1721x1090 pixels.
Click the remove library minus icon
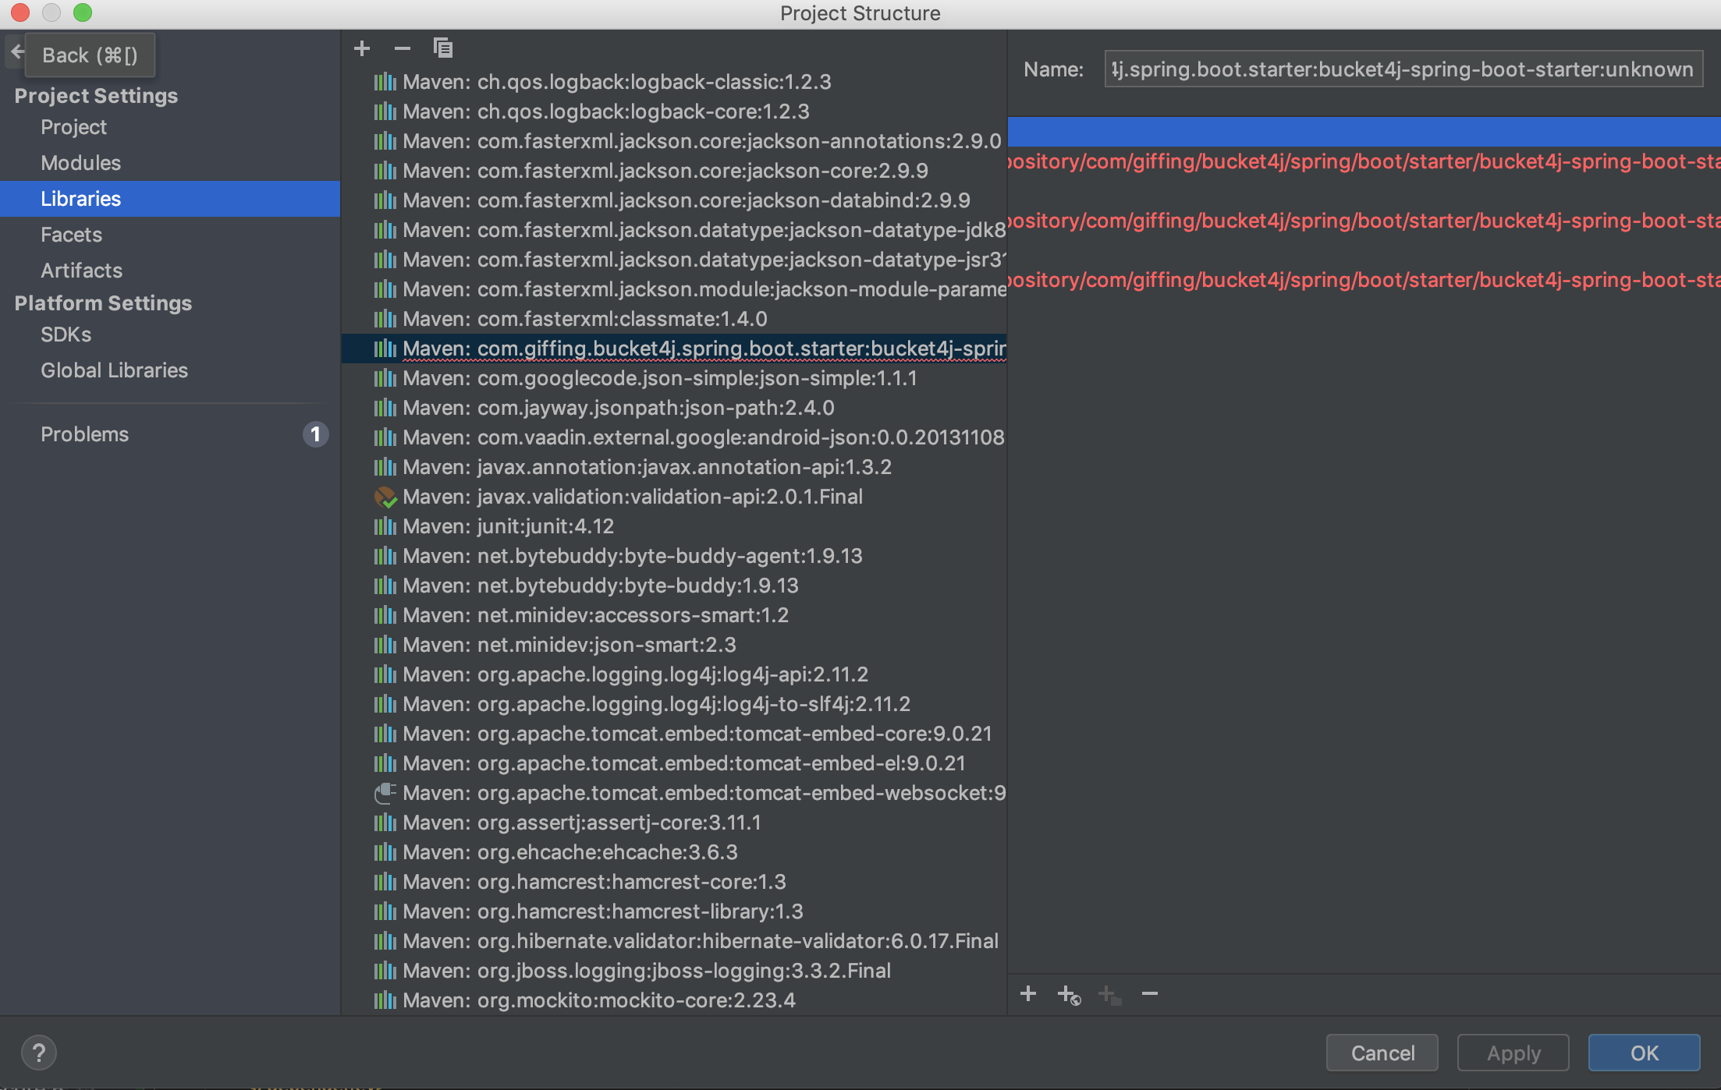[x=403, y=48]
